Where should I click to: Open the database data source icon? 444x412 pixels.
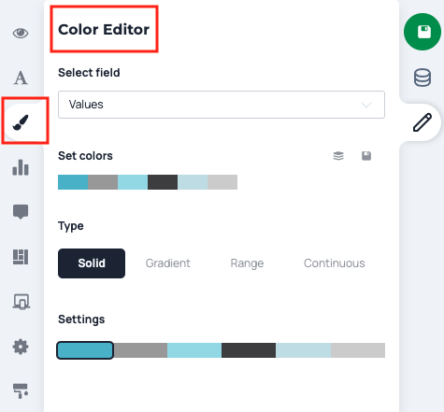point(423,78)
